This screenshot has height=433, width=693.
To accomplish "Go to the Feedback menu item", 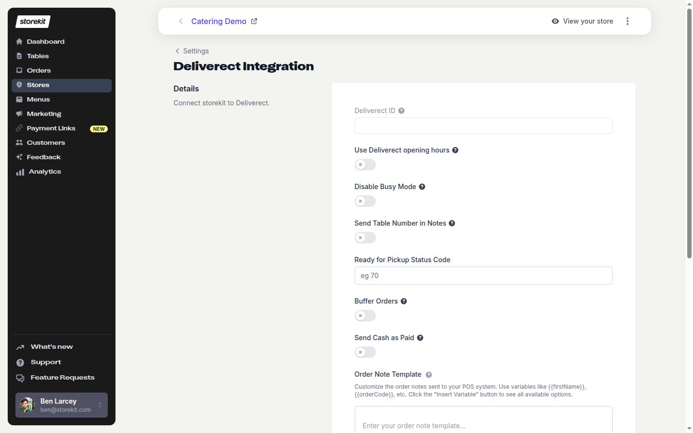I will [x=62, y=157].
